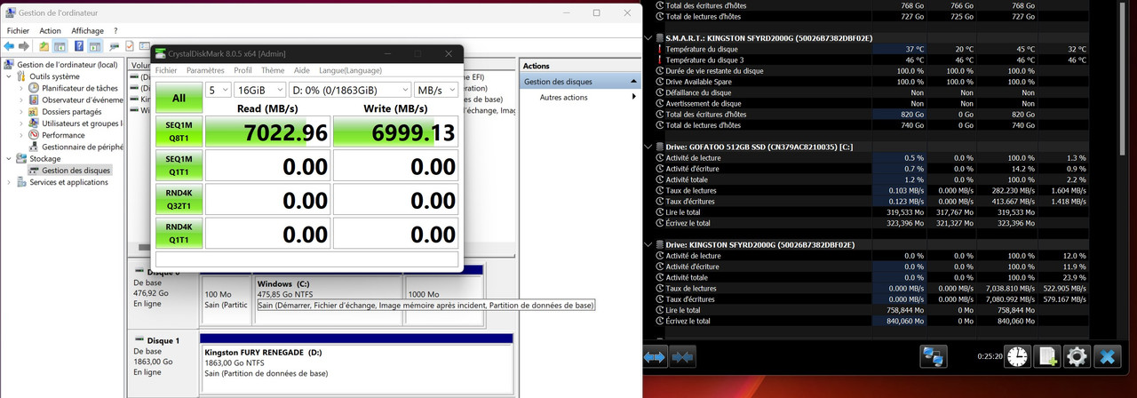Image resolution: width=1137 pixels, height=398 pixels.
Task: Open the Profil menu in CrystalDiskMark
Action: tap(243, 70)
